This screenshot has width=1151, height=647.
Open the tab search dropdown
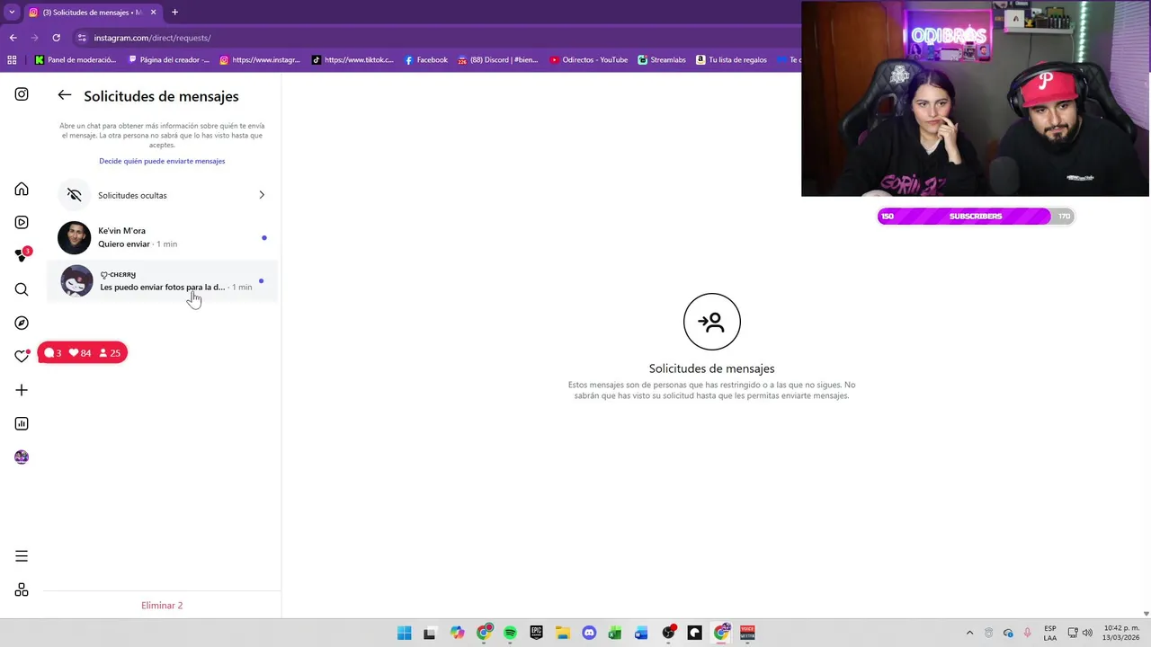[12, 12]
